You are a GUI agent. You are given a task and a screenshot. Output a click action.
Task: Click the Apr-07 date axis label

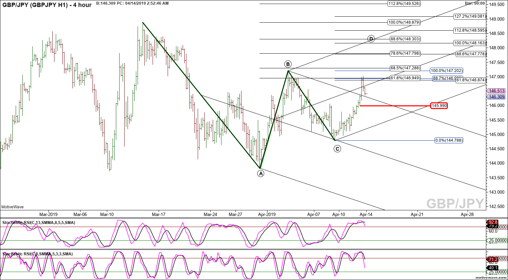click(314, 214)
